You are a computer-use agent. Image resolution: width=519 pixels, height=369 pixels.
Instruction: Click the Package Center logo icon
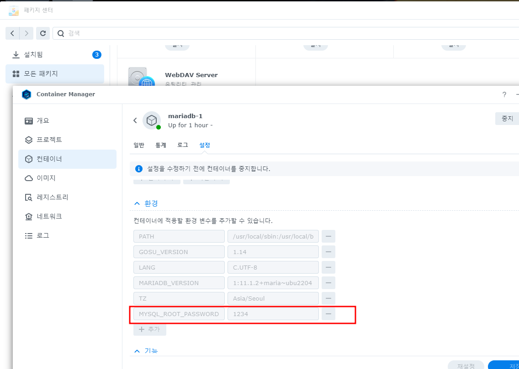pyautogui.click(x=14, y=10)
